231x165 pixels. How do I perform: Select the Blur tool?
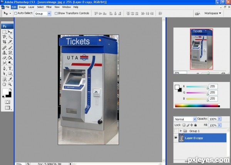(x=4, y=63)
